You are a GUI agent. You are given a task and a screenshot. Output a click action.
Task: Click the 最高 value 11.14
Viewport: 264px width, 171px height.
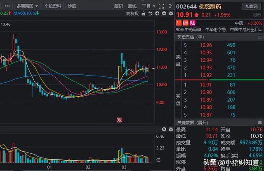tap(212, 129)
